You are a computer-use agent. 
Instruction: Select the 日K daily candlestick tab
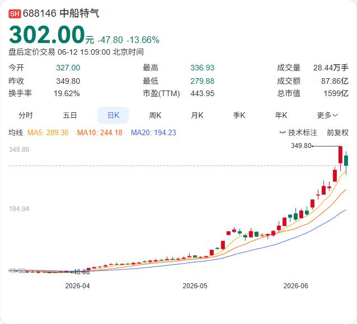(x=113, y=115)
